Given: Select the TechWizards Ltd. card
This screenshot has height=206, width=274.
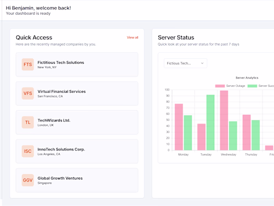Looking at the screenshot, I should coord(77,123).
